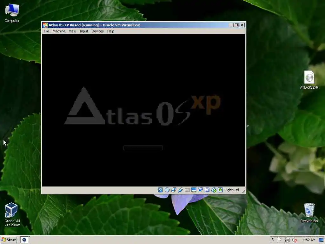Open the Action Center flag icon
Image resolution: width=325 pixels, height=244 pixels.
pos(279,240)
